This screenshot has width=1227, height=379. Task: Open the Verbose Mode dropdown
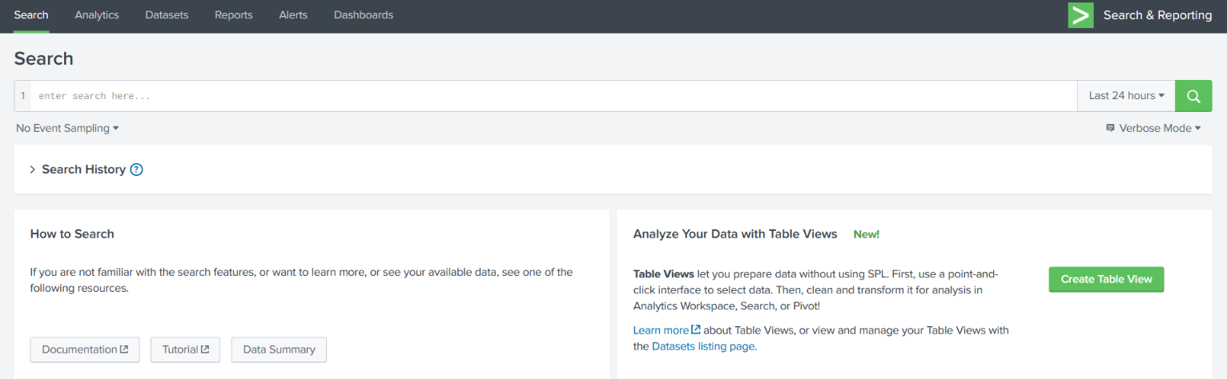pos(1153,128)
